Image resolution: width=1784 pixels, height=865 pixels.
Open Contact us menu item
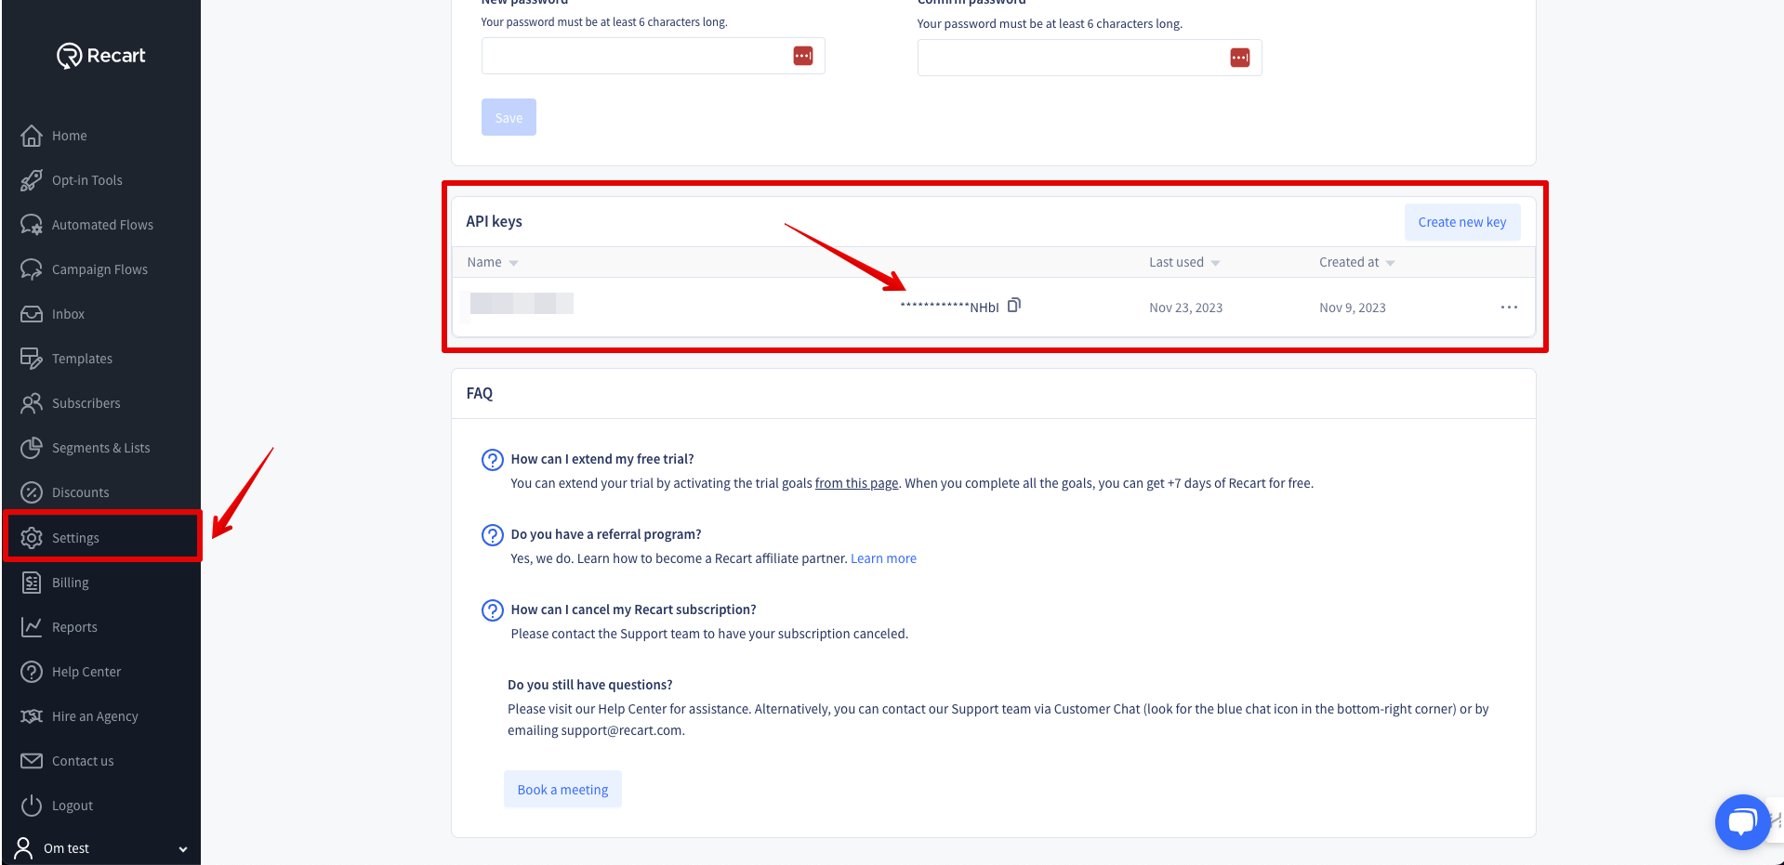point(83,761)
